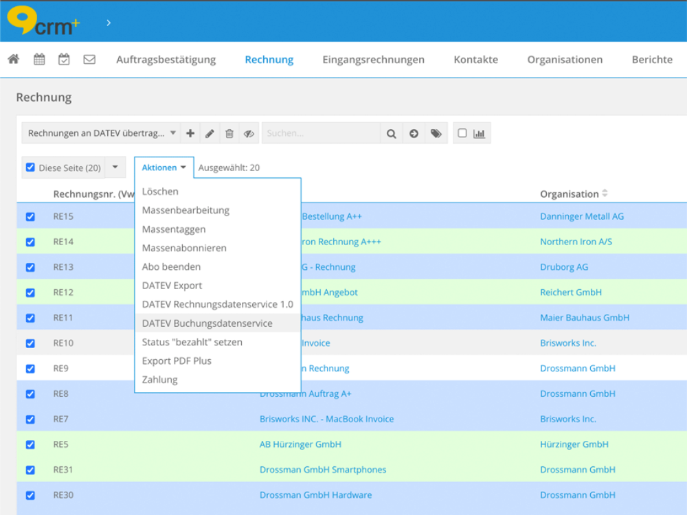The width and height of the screenshot is (687, 515).
Task: Toggle the chart view checkbox
Action: 462,133
